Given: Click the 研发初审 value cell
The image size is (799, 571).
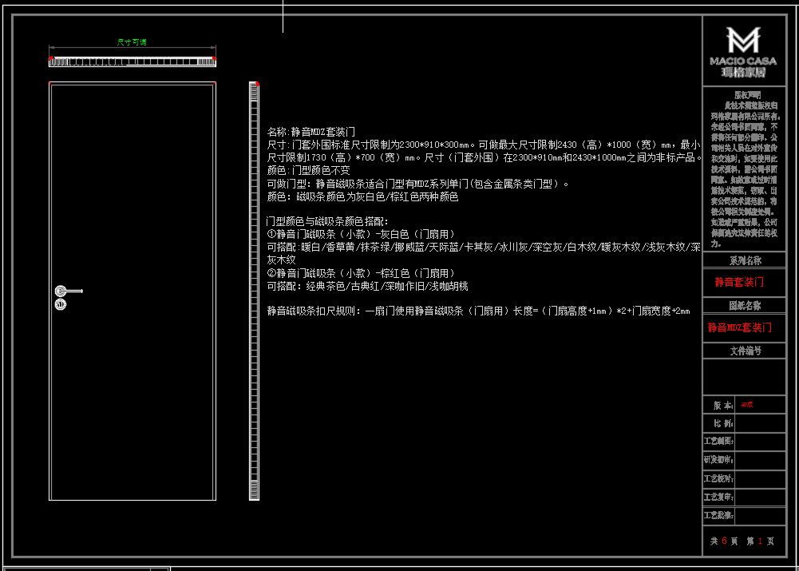Looking at the screenshot, I should pyautogui.click(x=759, y=459).
